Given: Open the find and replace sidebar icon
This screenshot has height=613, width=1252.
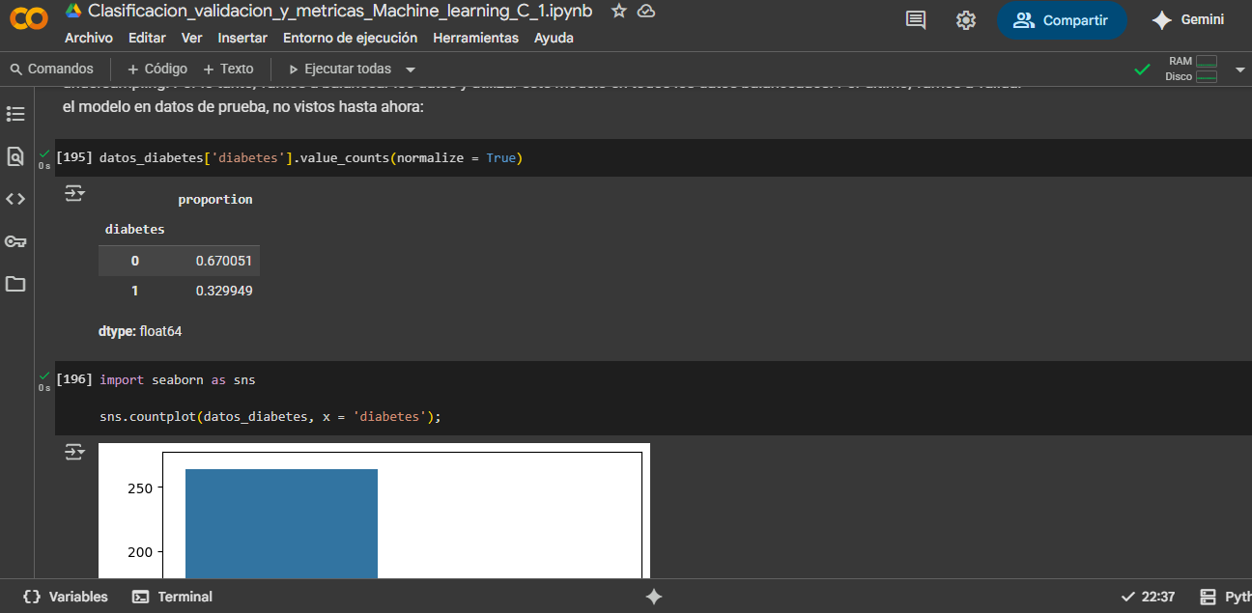Looking at the screenshot, I should [15, 156].
